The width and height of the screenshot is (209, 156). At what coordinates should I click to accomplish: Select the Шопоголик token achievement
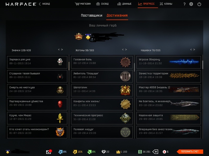coord(102,90)
